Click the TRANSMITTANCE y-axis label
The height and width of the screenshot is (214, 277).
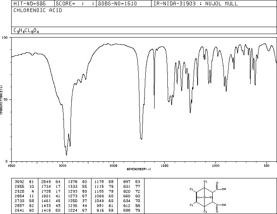[1, 100]
